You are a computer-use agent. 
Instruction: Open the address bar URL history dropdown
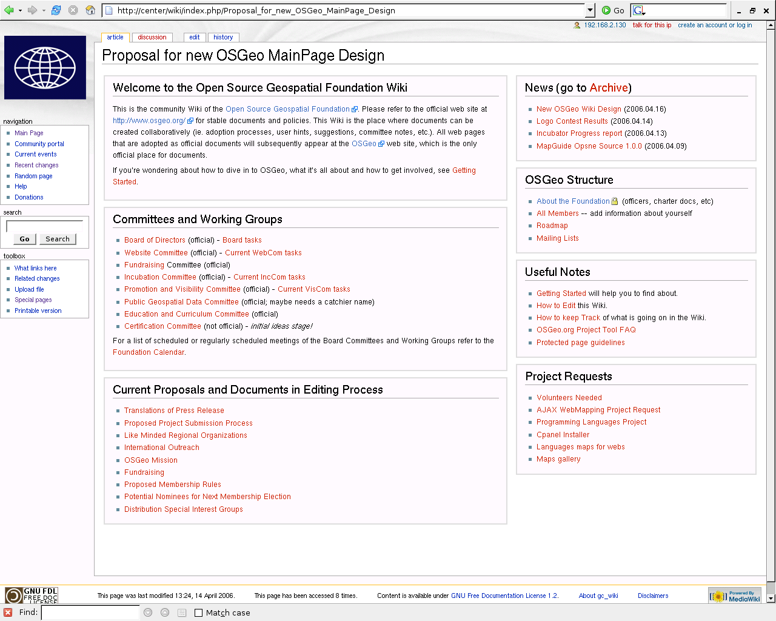click(590, 10)
